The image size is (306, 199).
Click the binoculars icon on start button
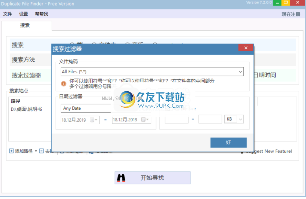point(121,178)
